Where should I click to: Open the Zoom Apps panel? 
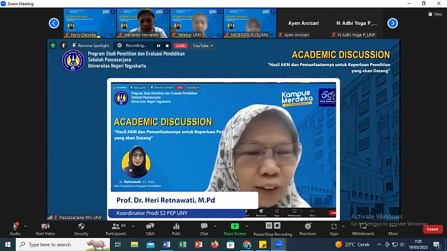point(334,229)
